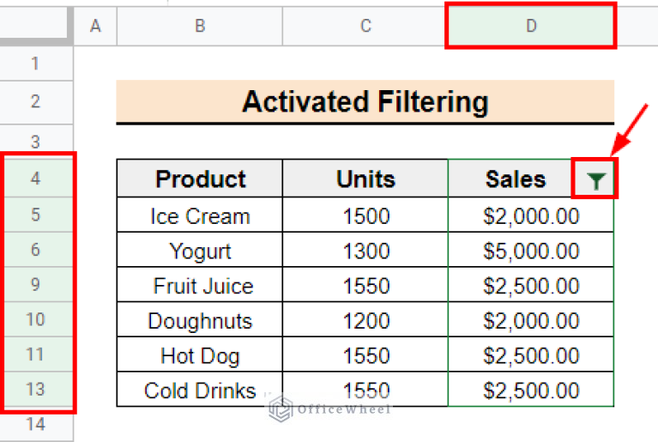Click the Product header cell

click(200, 179)
